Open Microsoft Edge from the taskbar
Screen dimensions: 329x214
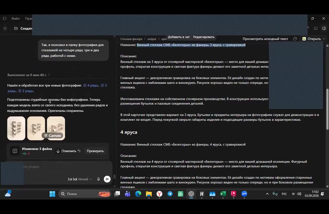pos(138,194)
